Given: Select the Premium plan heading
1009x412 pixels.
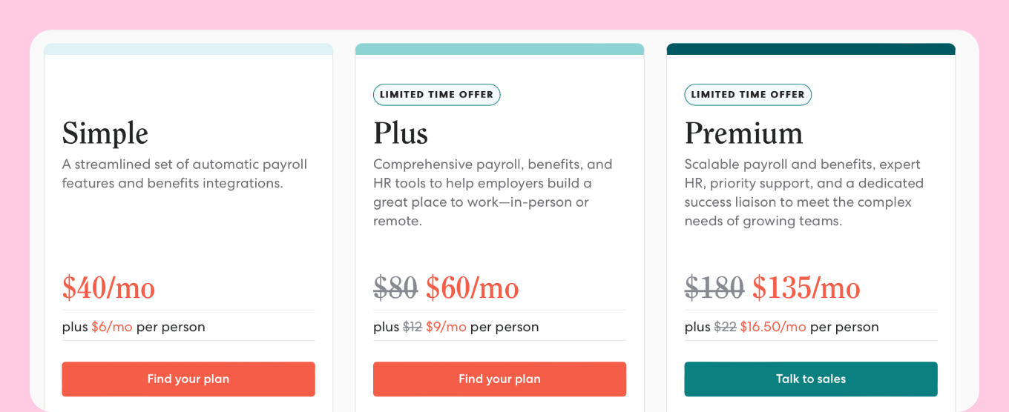Looking at the screenshot, I should pyautogui.click(x=743, y=133).
